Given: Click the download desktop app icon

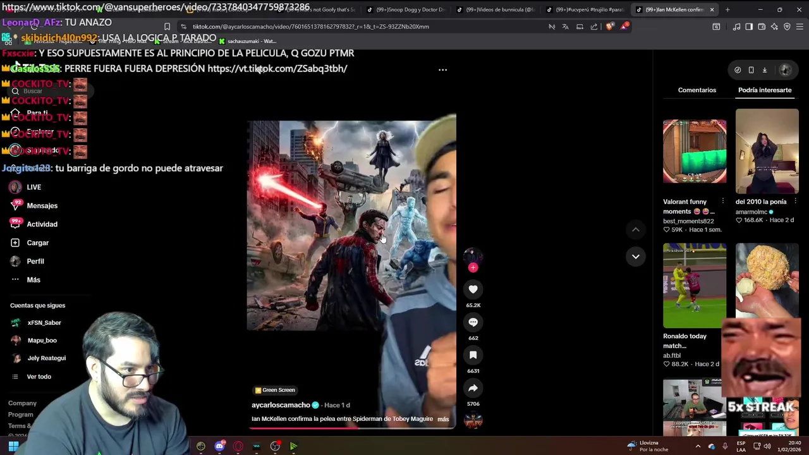Looking at the screenshot, I should pyautogui.click(x=764, y=70).
